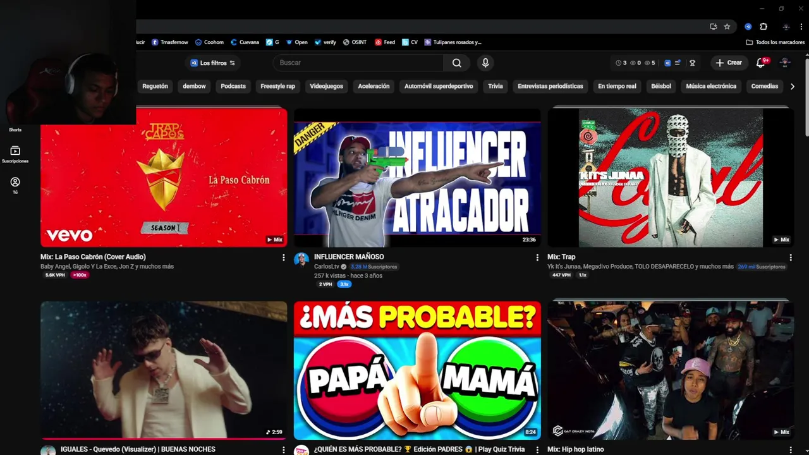Open the browser extensions puzzle icon
The image size is (809, 455).
[763, 27]
